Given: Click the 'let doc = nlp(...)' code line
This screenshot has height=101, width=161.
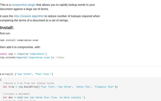Looking at the screenshot, I should pos(44,97).
